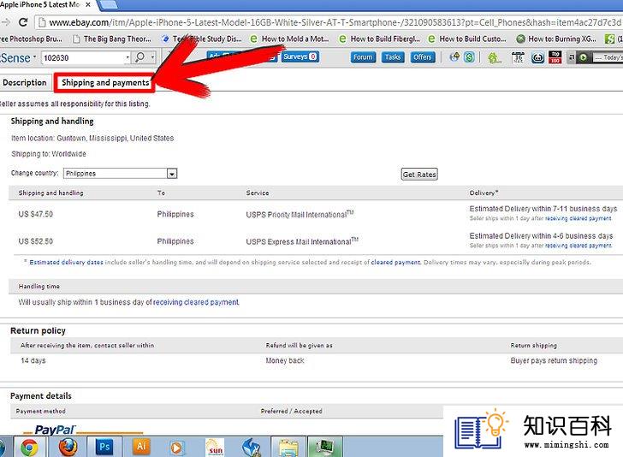Click the Money back refund text

(284, 360)
